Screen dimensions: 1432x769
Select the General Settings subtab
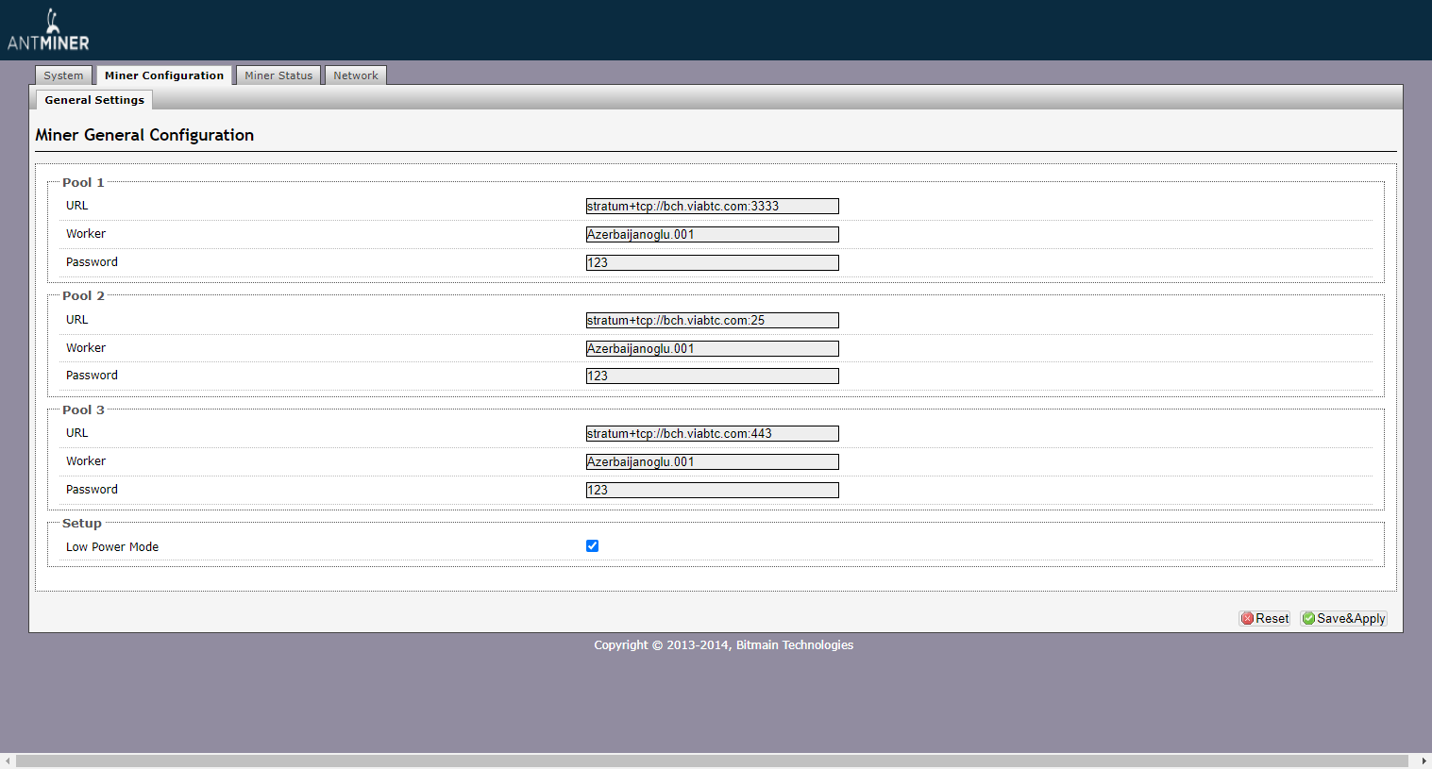[94, 100]
